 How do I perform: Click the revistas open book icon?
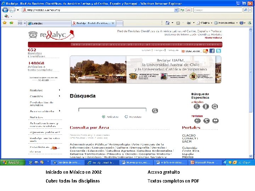[x=215, y=121]
